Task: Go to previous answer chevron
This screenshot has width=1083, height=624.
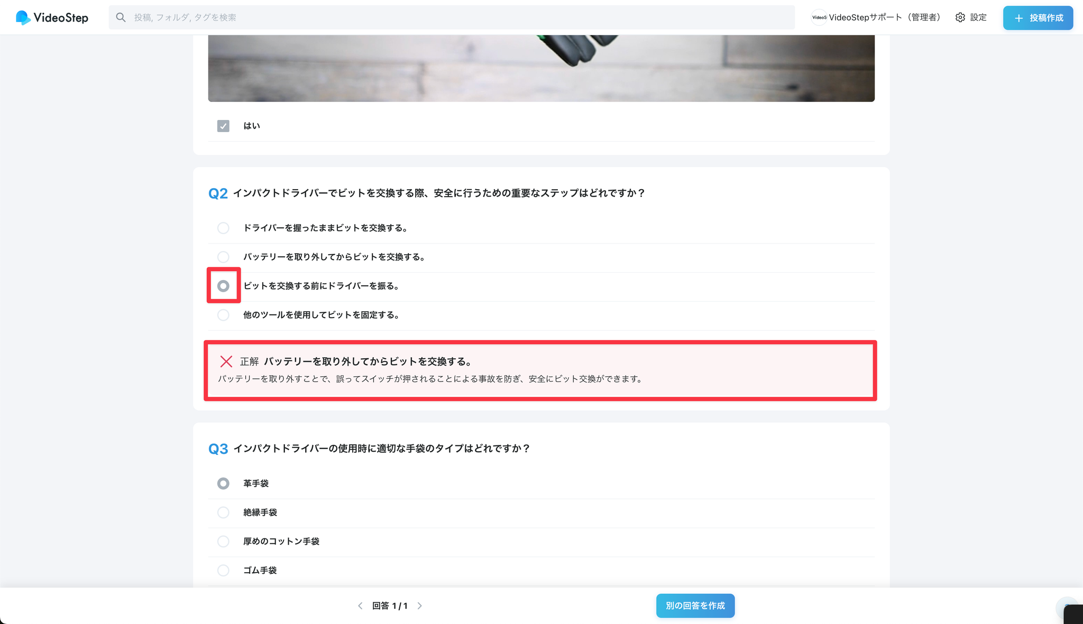Action: pos(360,606)
